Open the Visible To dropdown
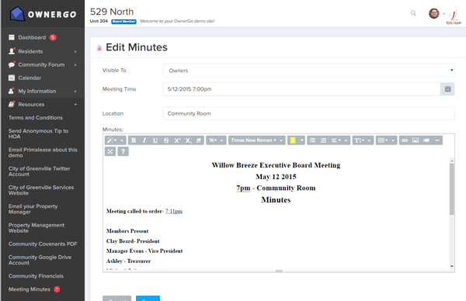Viewport: 466px width, 301px height. (309, 71)
